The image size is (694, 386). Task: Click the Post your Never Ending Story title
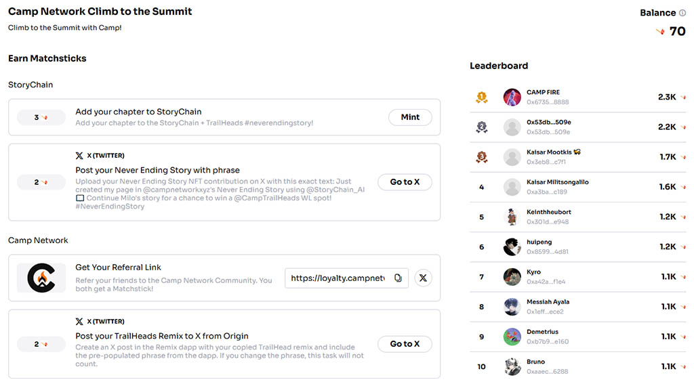(x=157, y=170)
